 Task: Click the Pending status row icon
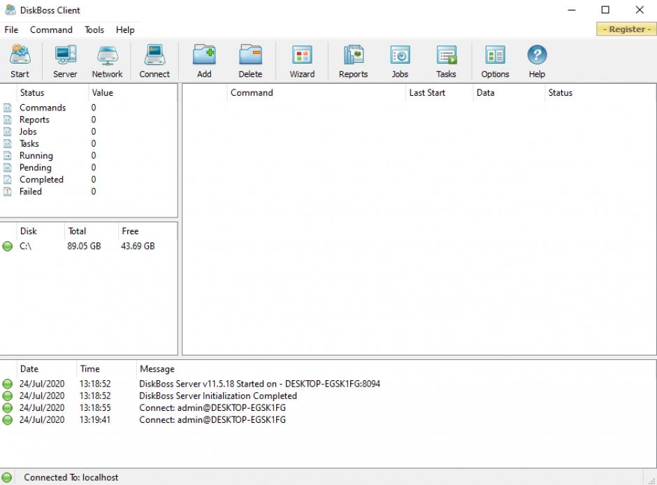pyautogui.click(x=8, y=168)
